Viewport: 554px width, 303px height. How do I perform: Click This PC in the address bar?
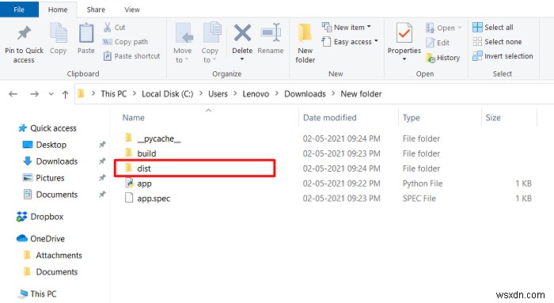coord(113,94)
